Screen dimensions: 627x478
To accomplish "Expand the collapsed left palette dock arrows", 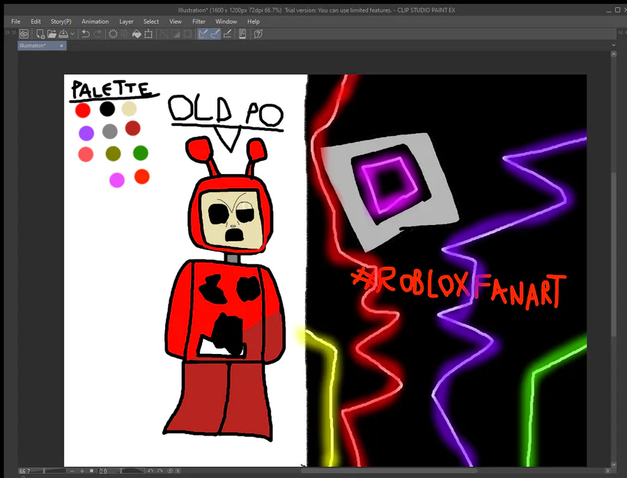I will click(x=10, y=32).
